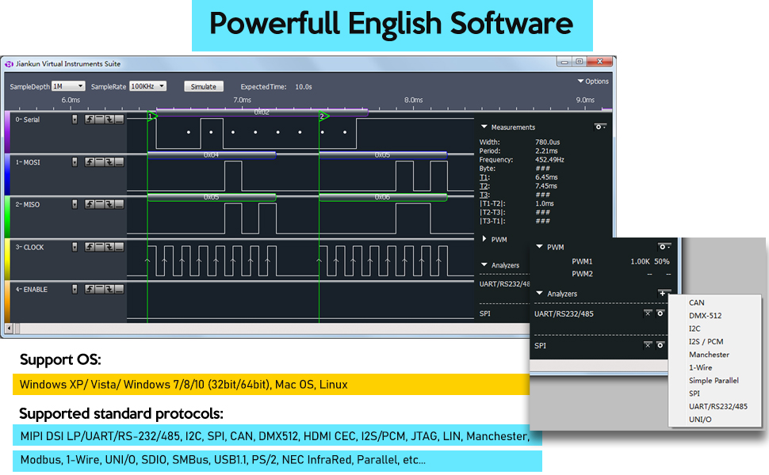Click the dual-edge trigger icon on ENABLE channel
This screenshot has height=475, width=769.
click(x=109, y=290)
